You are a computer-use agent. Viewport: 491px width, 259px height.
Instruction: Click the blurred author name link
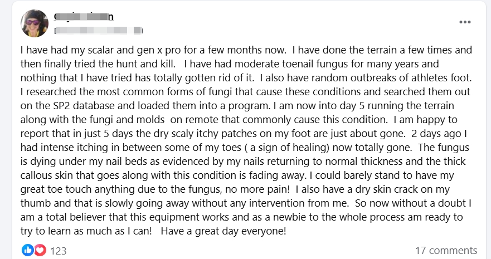[x=84, y=17]
